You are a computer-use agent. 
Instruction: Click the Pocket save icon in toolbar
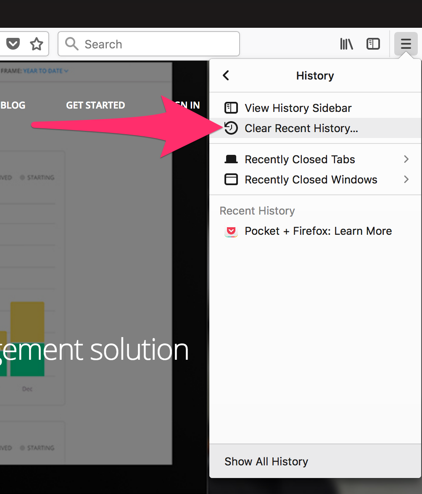[13, 44]
